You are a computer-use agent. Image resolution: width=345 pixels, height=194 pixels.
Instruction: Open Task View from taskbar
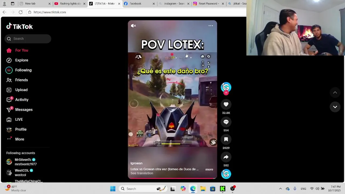click(x=172, y=189)
